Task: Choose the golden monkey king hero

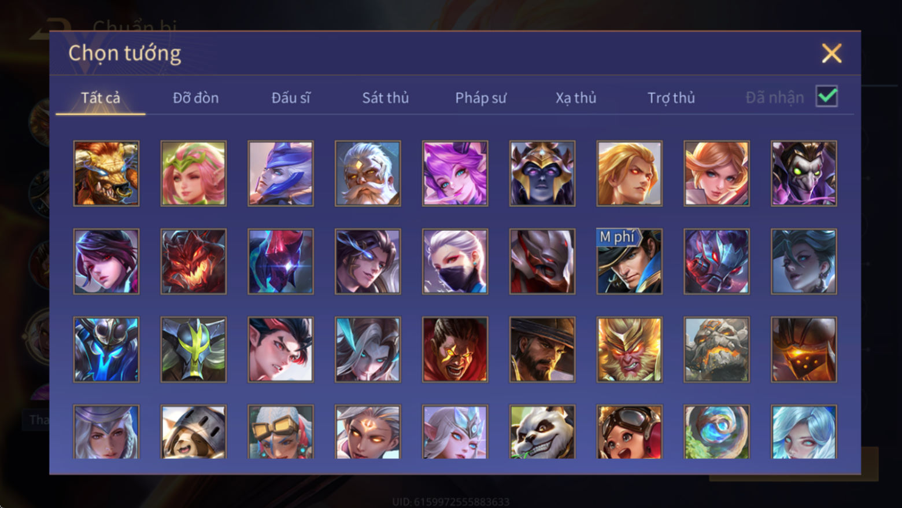Action: pyautogui.click(x=629, y=349)
